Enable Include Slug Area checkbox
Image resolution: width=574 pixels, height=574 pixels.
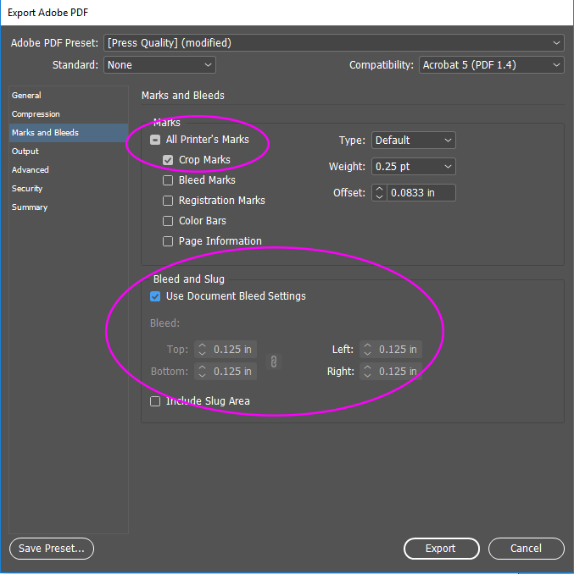[155, 401]
